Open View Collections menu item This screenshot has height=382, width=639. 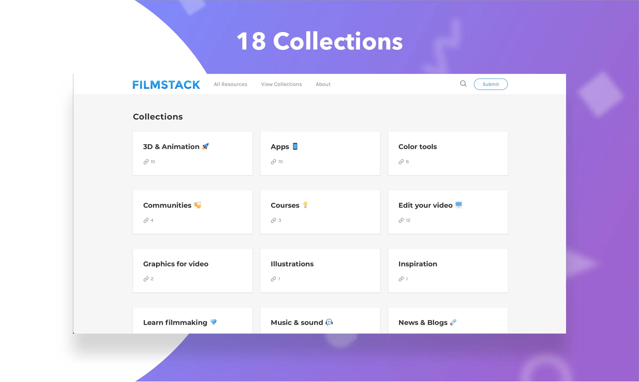281,84
